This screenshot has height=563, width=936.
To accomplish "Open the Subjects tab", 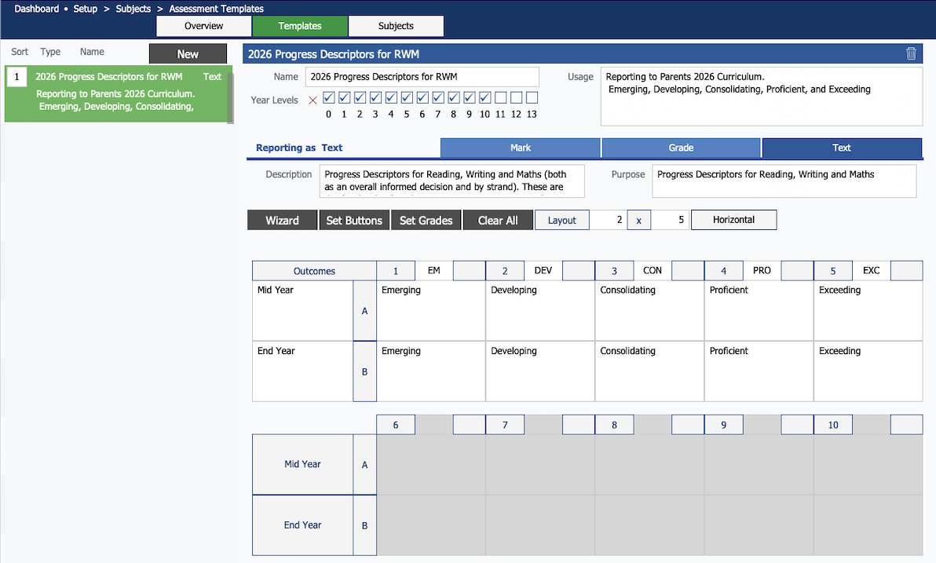I will coord(396,26).
